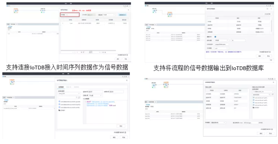
Task: Click start time field in IoTDB input dialog
Action: (x=95, y=92)
